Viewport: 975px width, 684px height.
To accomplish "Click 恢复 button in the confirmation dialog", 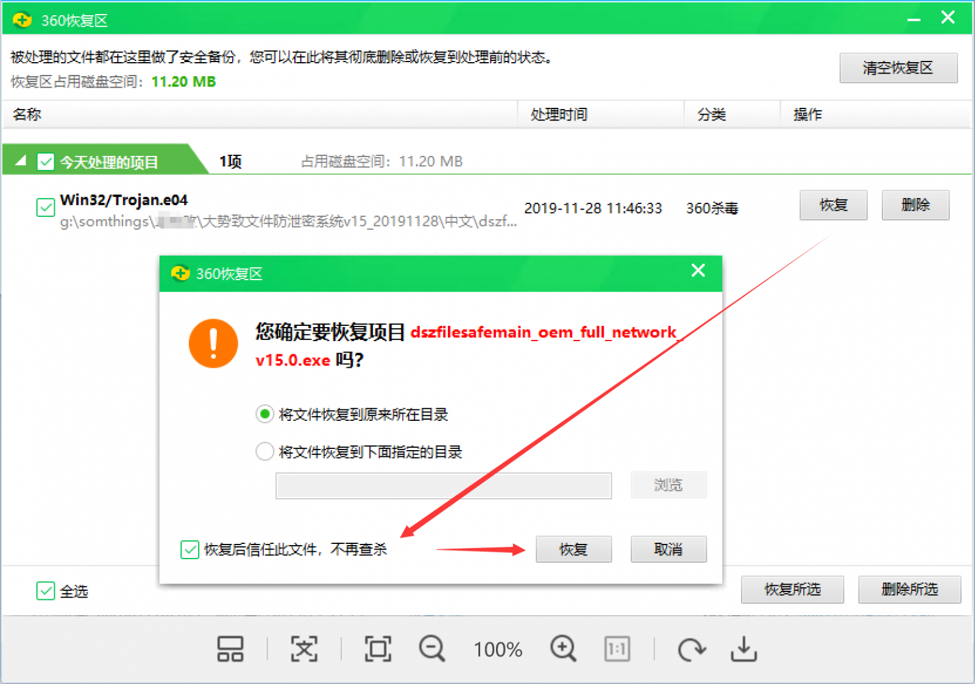I will click(x=573, y=549).
